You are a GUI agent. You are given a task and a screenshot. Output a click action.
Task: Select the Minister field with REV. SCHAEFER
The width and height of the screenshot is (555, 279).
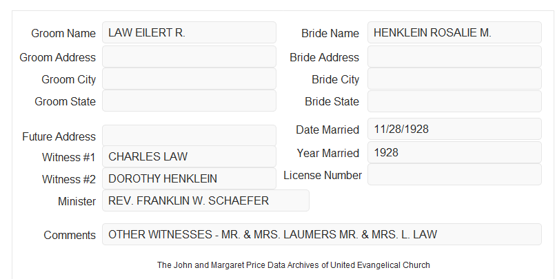[x=205, y=200]
